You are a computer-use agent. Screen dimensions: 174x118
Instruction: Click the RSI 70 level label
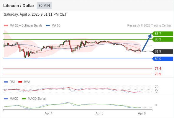157,87
